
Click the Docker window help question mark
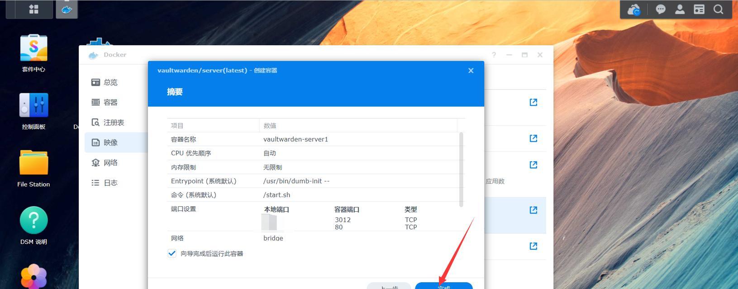point(494,55)
